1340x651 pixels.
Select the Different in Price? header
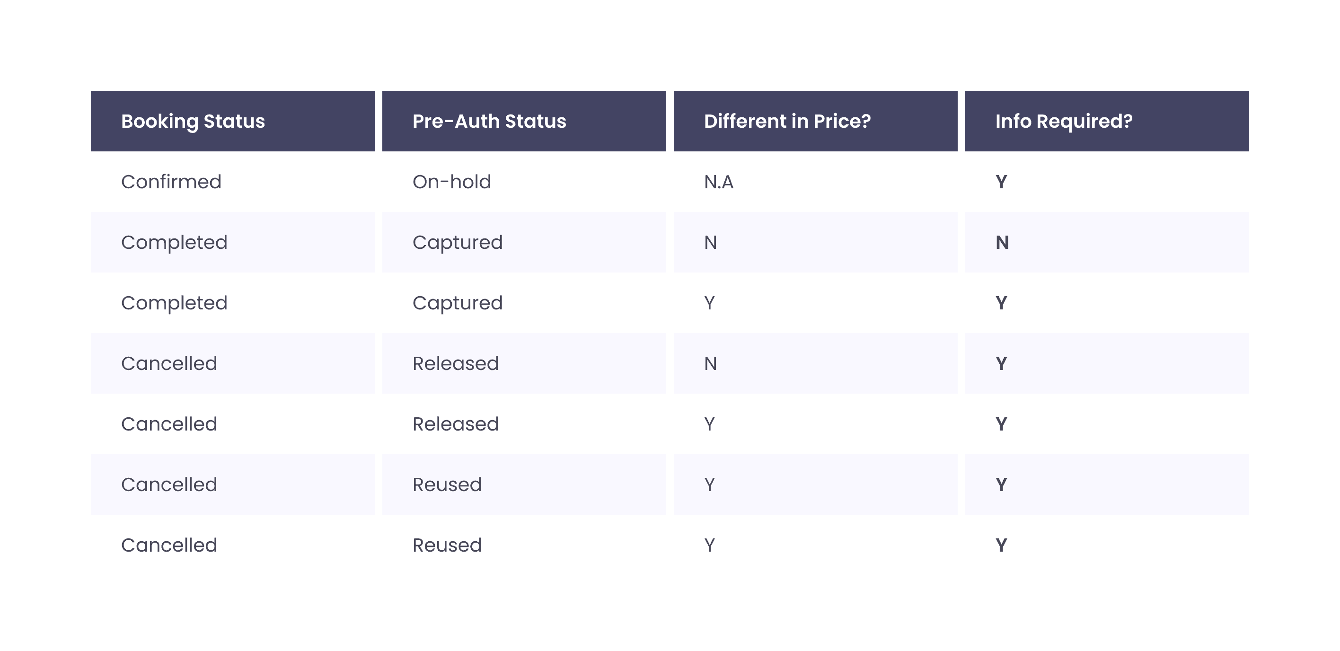tap(786, 121)
